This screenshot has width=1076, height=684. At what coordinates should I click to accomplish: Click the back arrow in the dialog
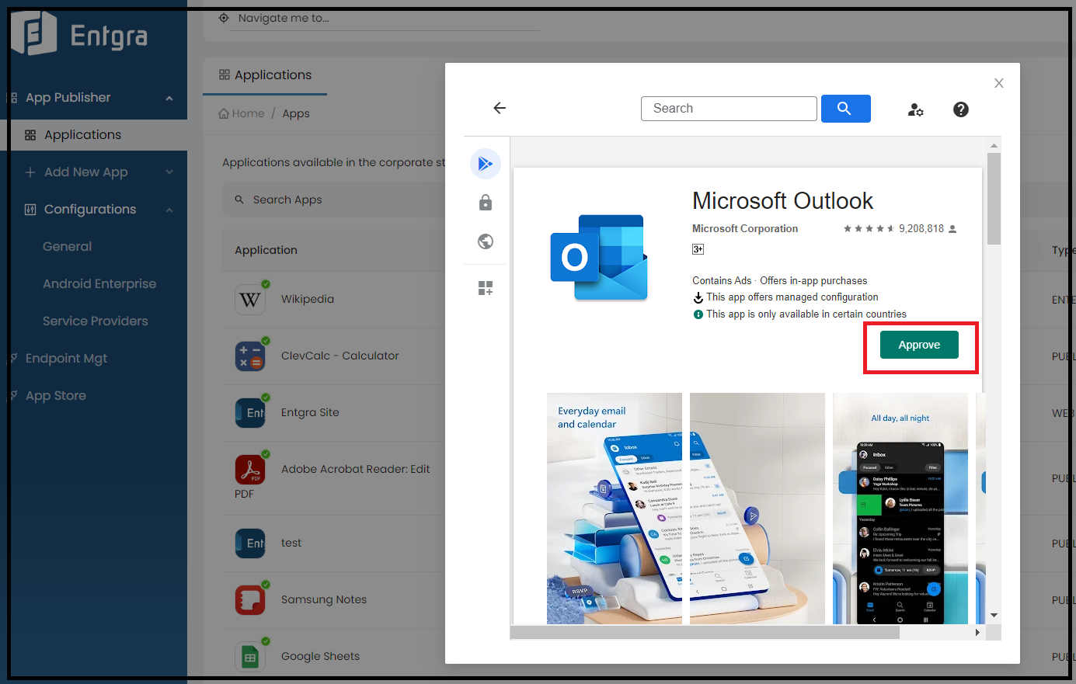[500, 108]
